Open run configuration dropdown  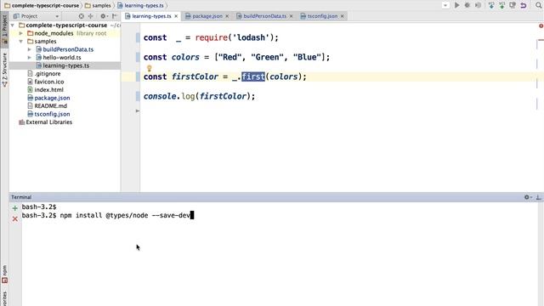[x=445, y=5]
